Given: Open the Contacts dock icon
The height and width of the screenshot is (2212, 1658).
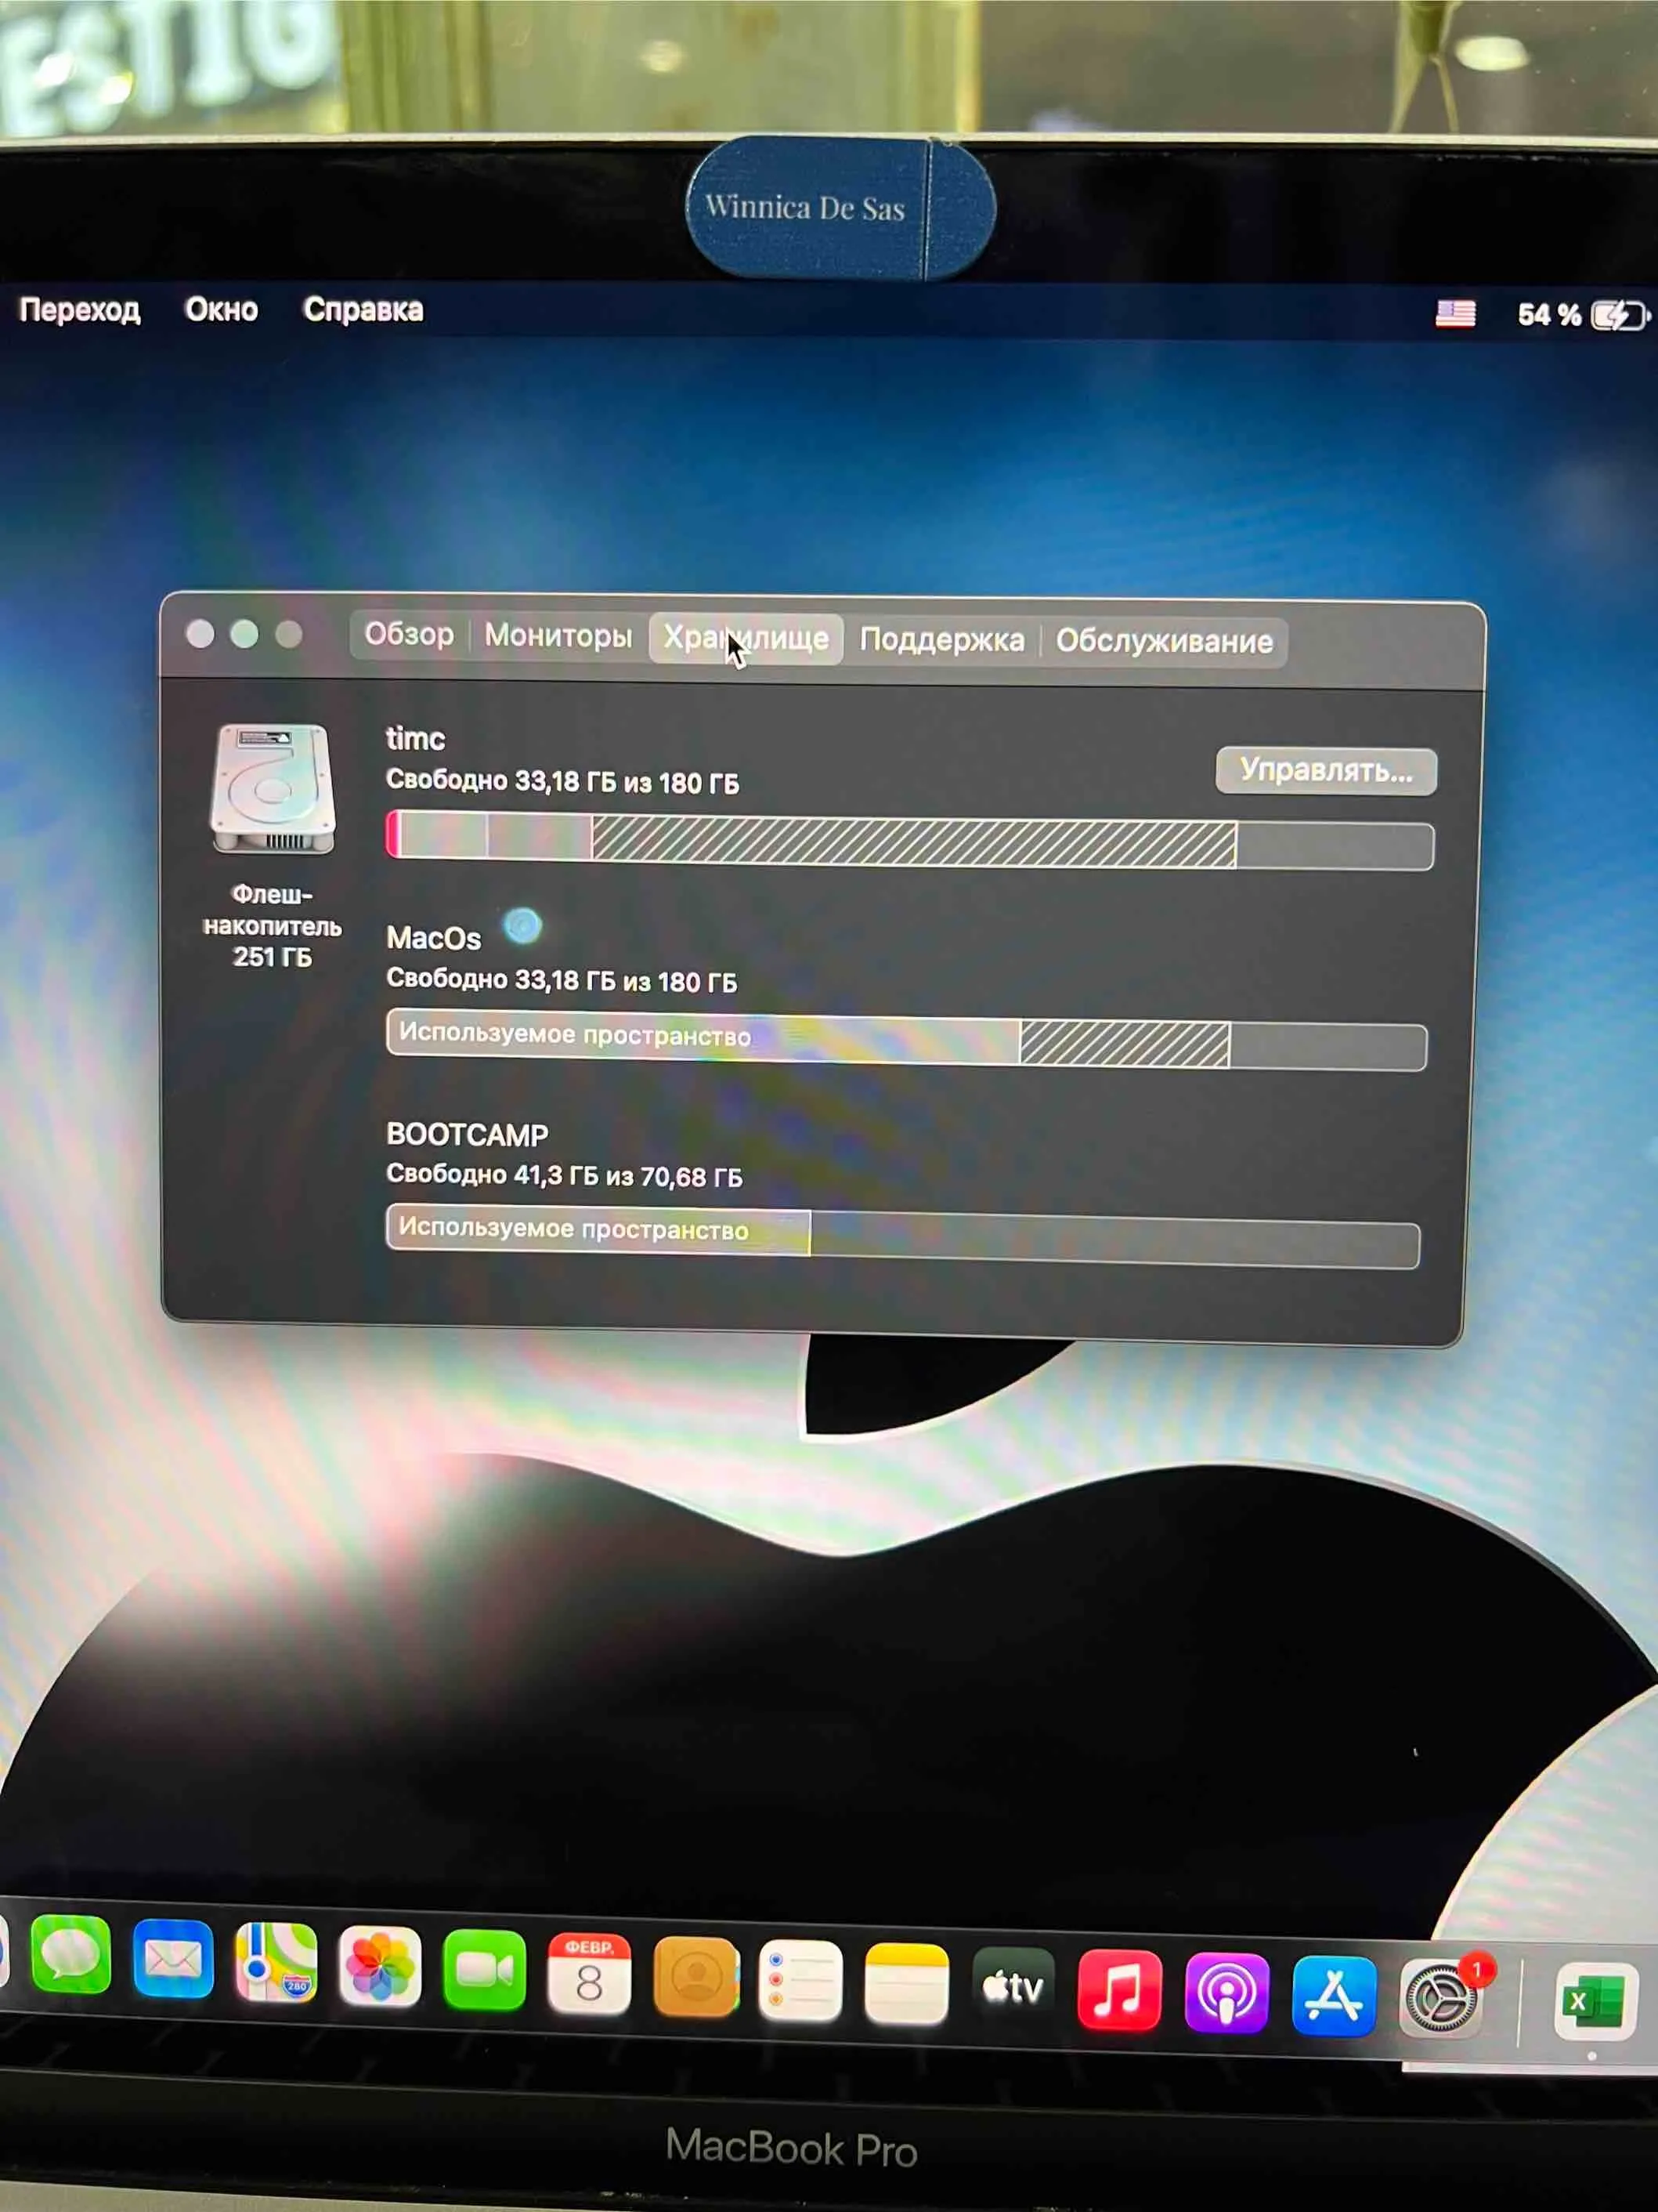Looking at the screenshot, I should click(695, 1978).
